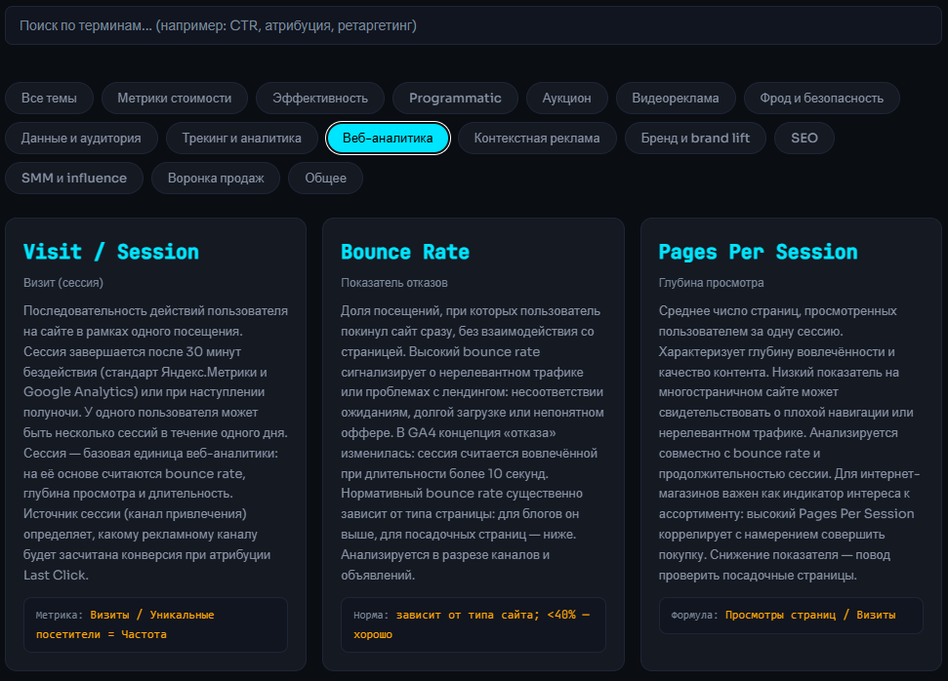Filter by "Метрики стоимости" topic
This screenshot has height=681, width=948.
[175, 99]
